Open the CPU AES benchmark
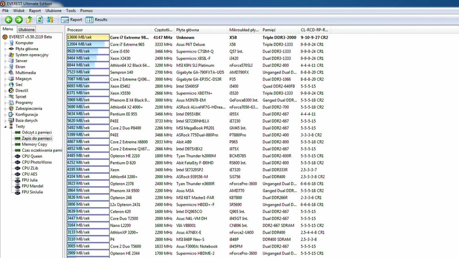The height and width of the screenshot is (258, 459). tap(29, 174)
